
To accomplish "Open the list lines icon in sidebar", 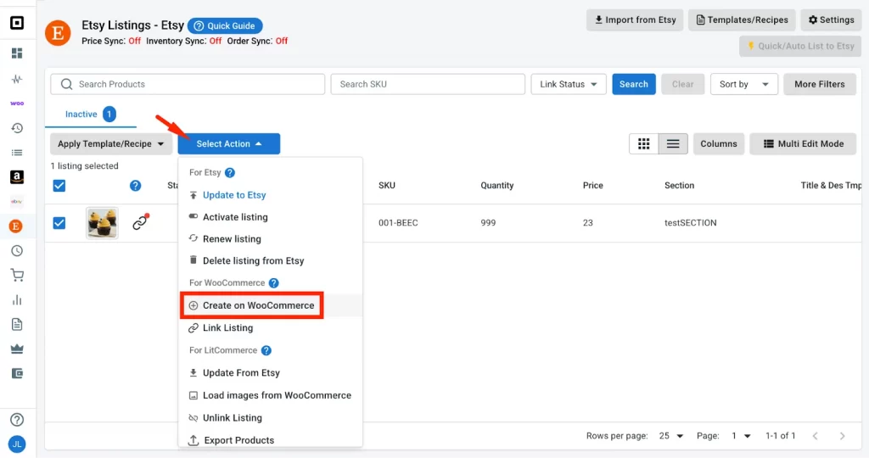I will pyautogui.click(x=17, y=153).
